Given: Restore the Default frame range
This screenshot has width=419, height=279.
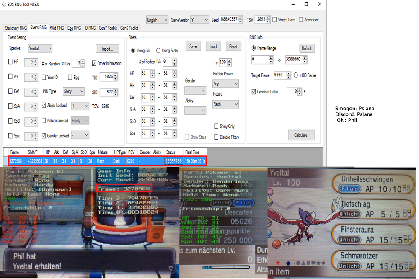Looking at the screenshot, I should coord(307,48).
